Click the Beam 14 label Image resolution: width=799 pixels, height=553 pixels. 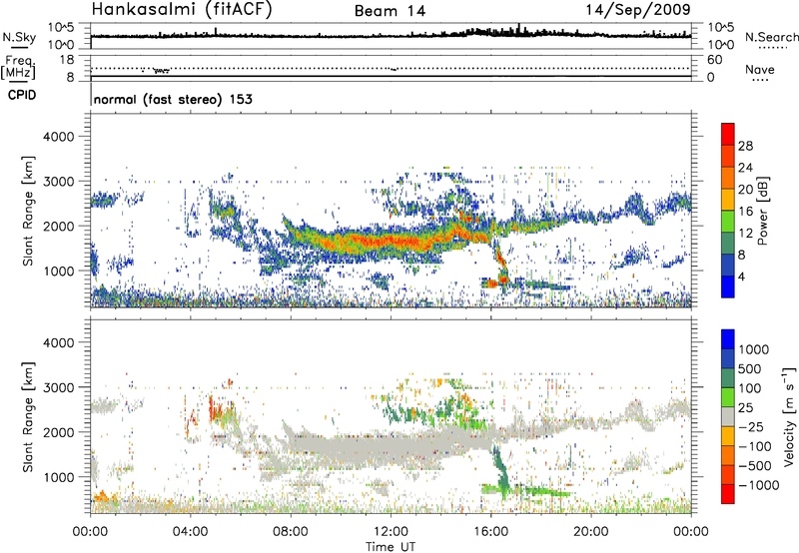coord(390,11)
